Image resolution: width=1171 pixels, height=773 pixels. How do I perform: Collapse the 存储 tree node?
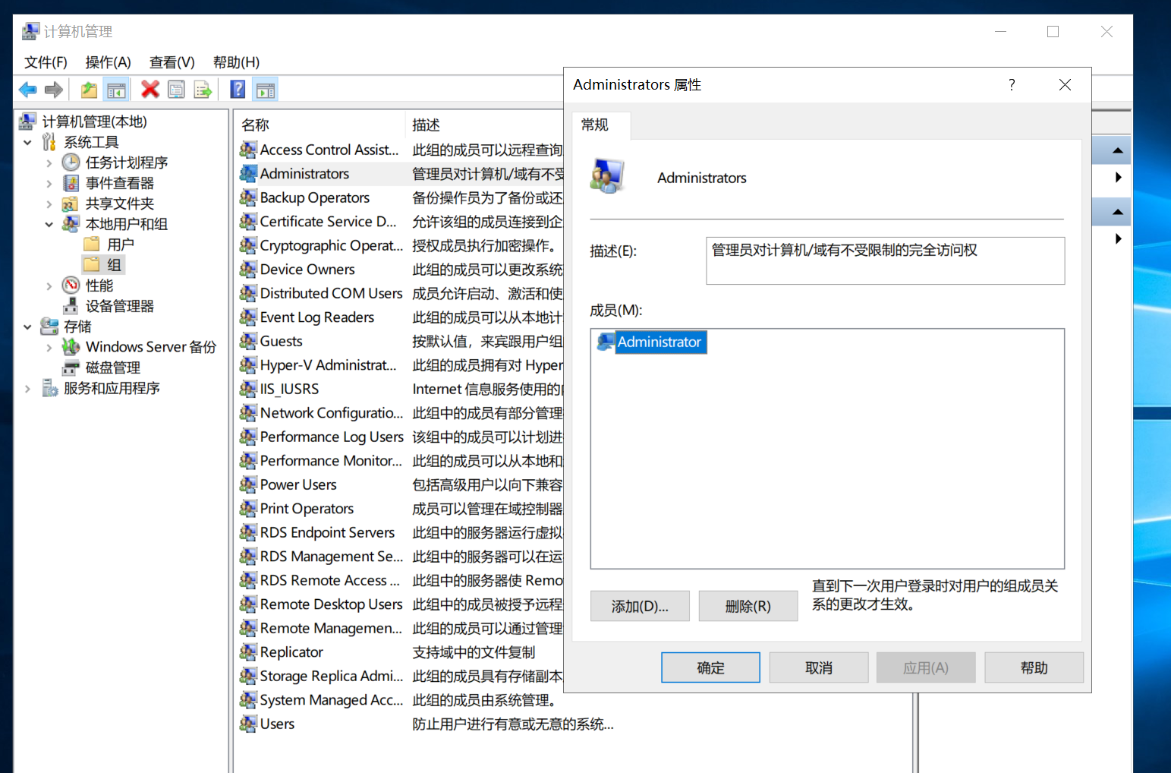(27, 327)
